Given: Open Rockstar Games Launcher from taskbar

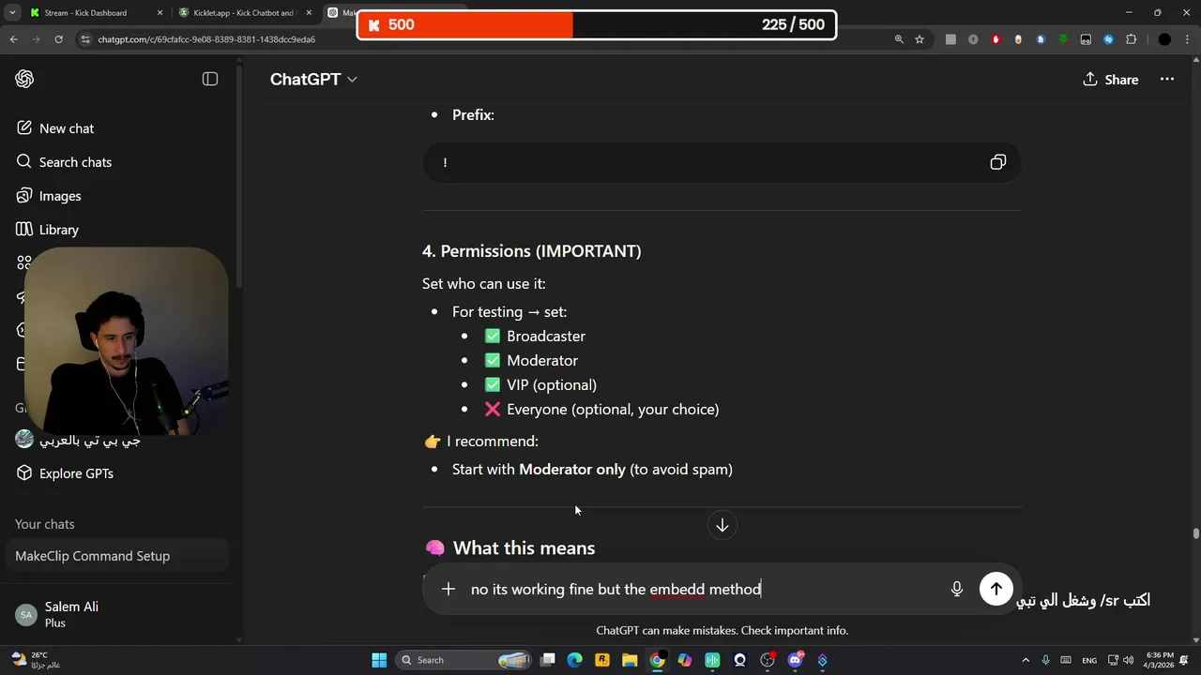Looking at the screenshot, I should [x=602, y=660].
